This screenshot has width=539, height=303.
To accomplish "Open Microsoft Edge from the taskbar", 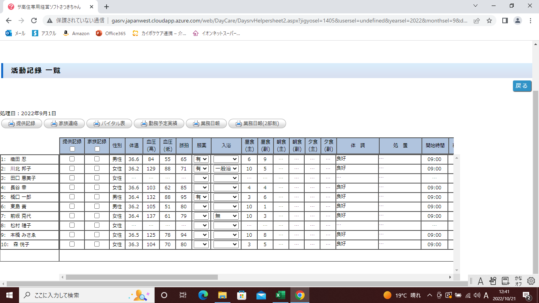I will [203, 295].
